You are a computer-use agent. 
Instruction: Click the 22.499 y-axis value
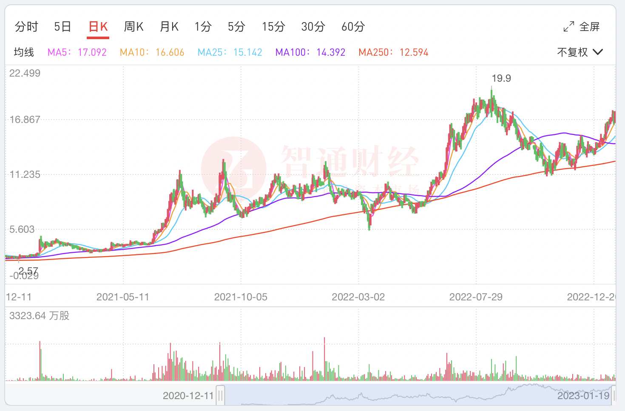(25, 73)
